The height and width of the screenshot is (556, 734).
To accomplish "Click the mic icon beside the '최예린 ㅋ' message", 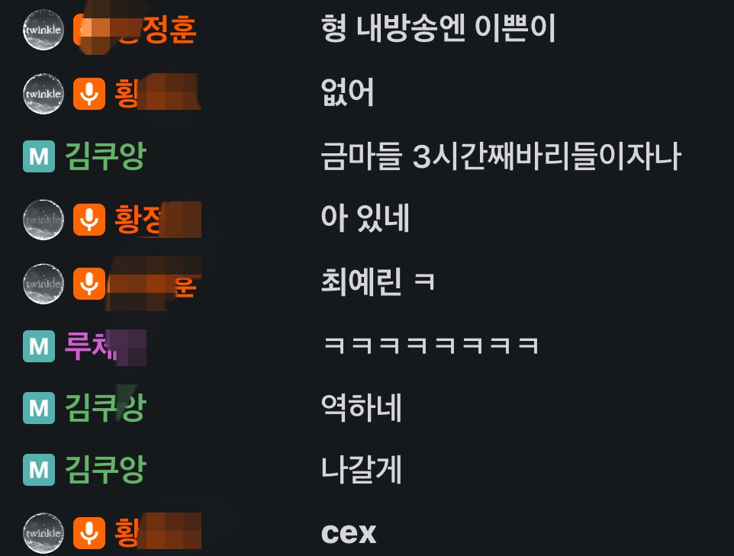I will point(89,284).
